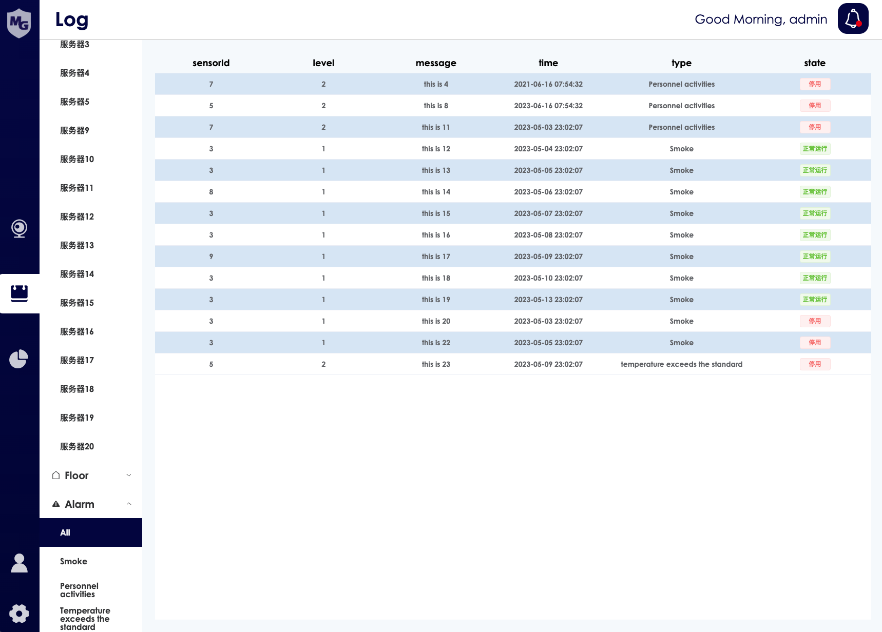Viewport: 882px width, 632px height.
Task: Select 服务器16 in the sidebar
Action: point(77,331)
